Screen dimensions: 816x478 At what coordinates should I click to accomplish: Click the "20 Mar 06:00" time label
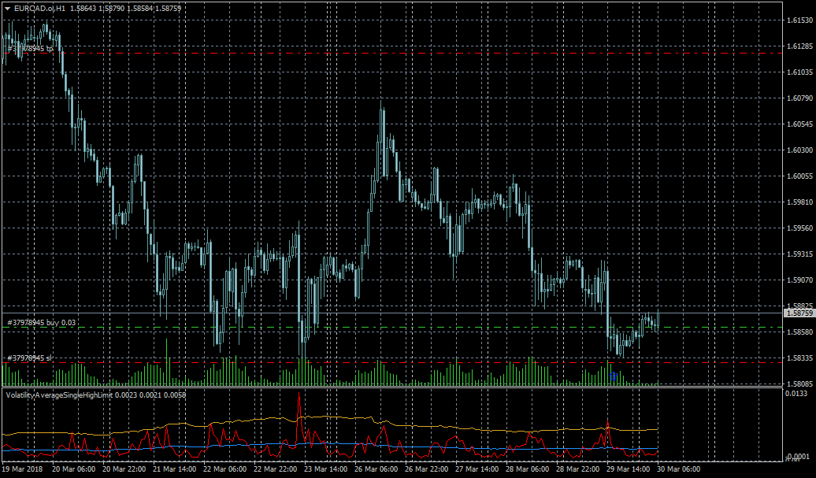(74, 469)
